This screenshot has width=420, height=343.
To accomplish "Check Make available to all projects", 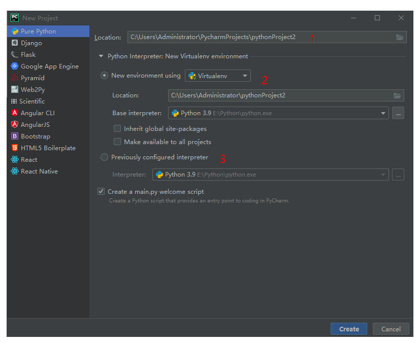I will 117,142.
